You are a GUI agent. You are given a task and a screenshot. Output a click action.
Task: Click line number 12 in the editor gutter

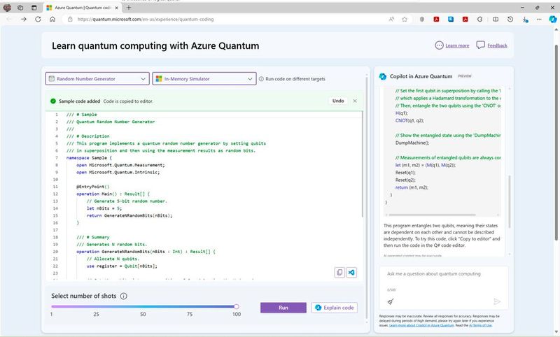click(x=55, y=194)
